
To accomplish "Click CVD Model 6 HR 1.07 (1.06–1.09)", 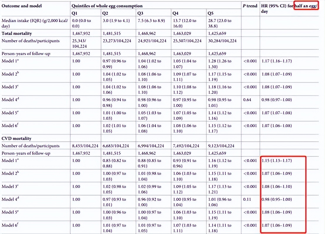I will (x=277, y=225).
